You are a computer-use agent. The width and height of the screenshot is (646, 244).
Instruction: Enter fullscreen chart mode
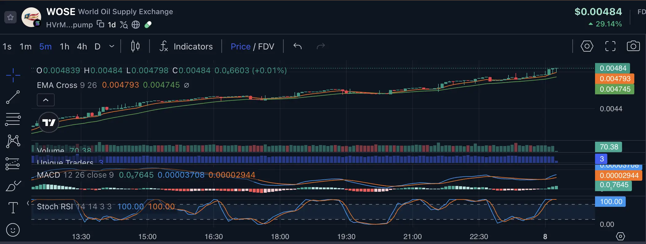coord(610,46)
